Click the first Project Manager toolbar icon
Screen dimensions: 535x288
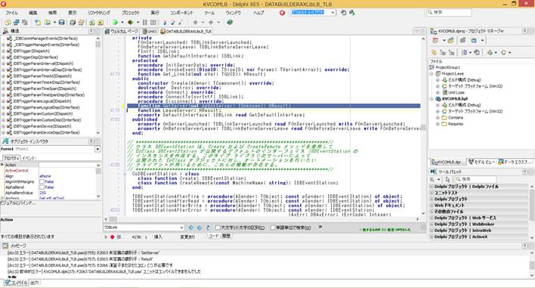435,41
